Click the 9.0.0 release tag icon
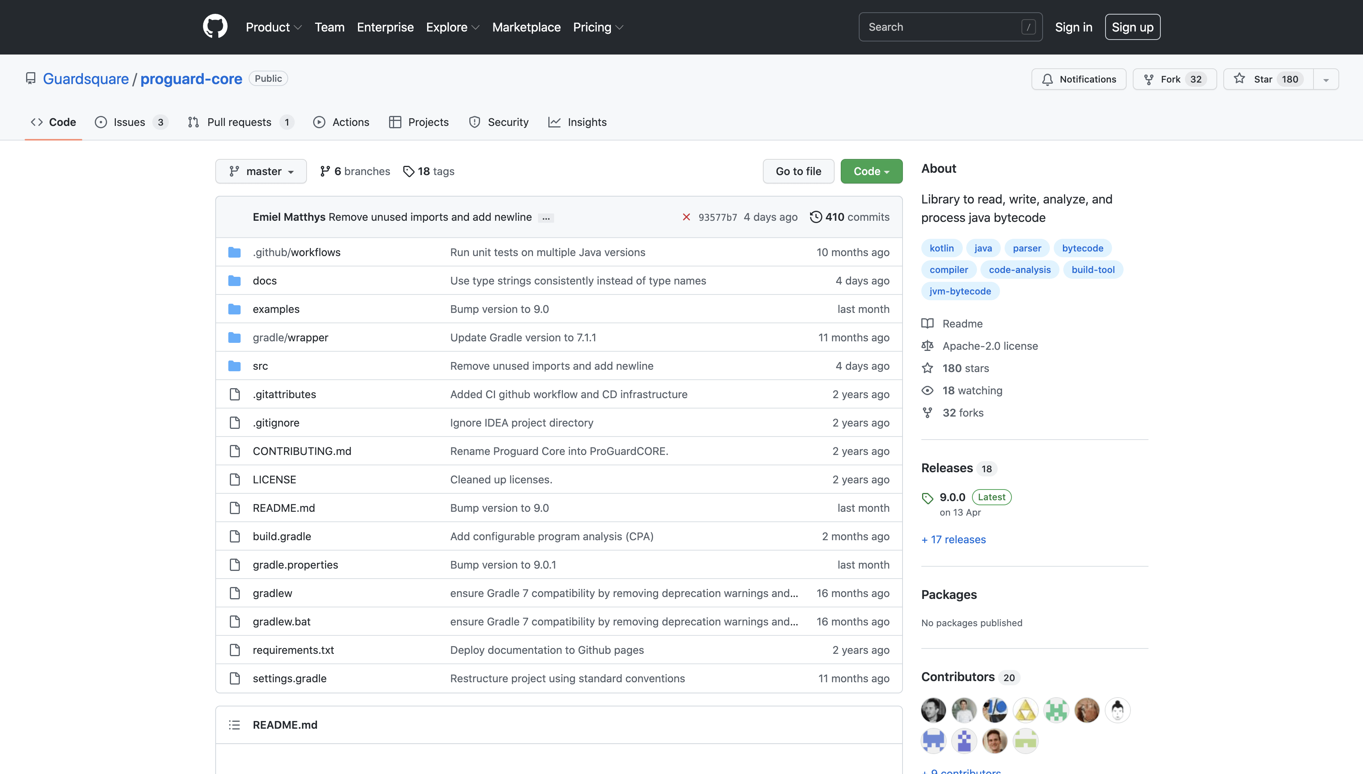 point(927,498)
